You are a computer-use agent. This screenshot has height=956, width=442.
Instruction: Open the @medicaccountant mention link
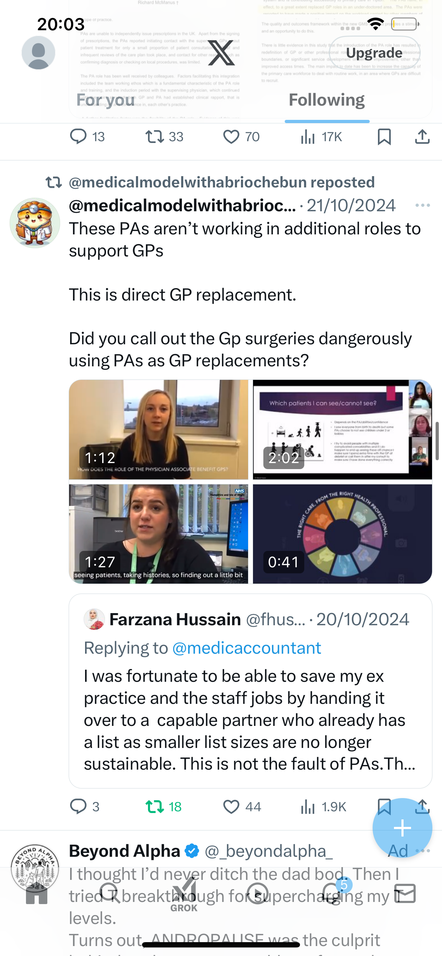247,648
